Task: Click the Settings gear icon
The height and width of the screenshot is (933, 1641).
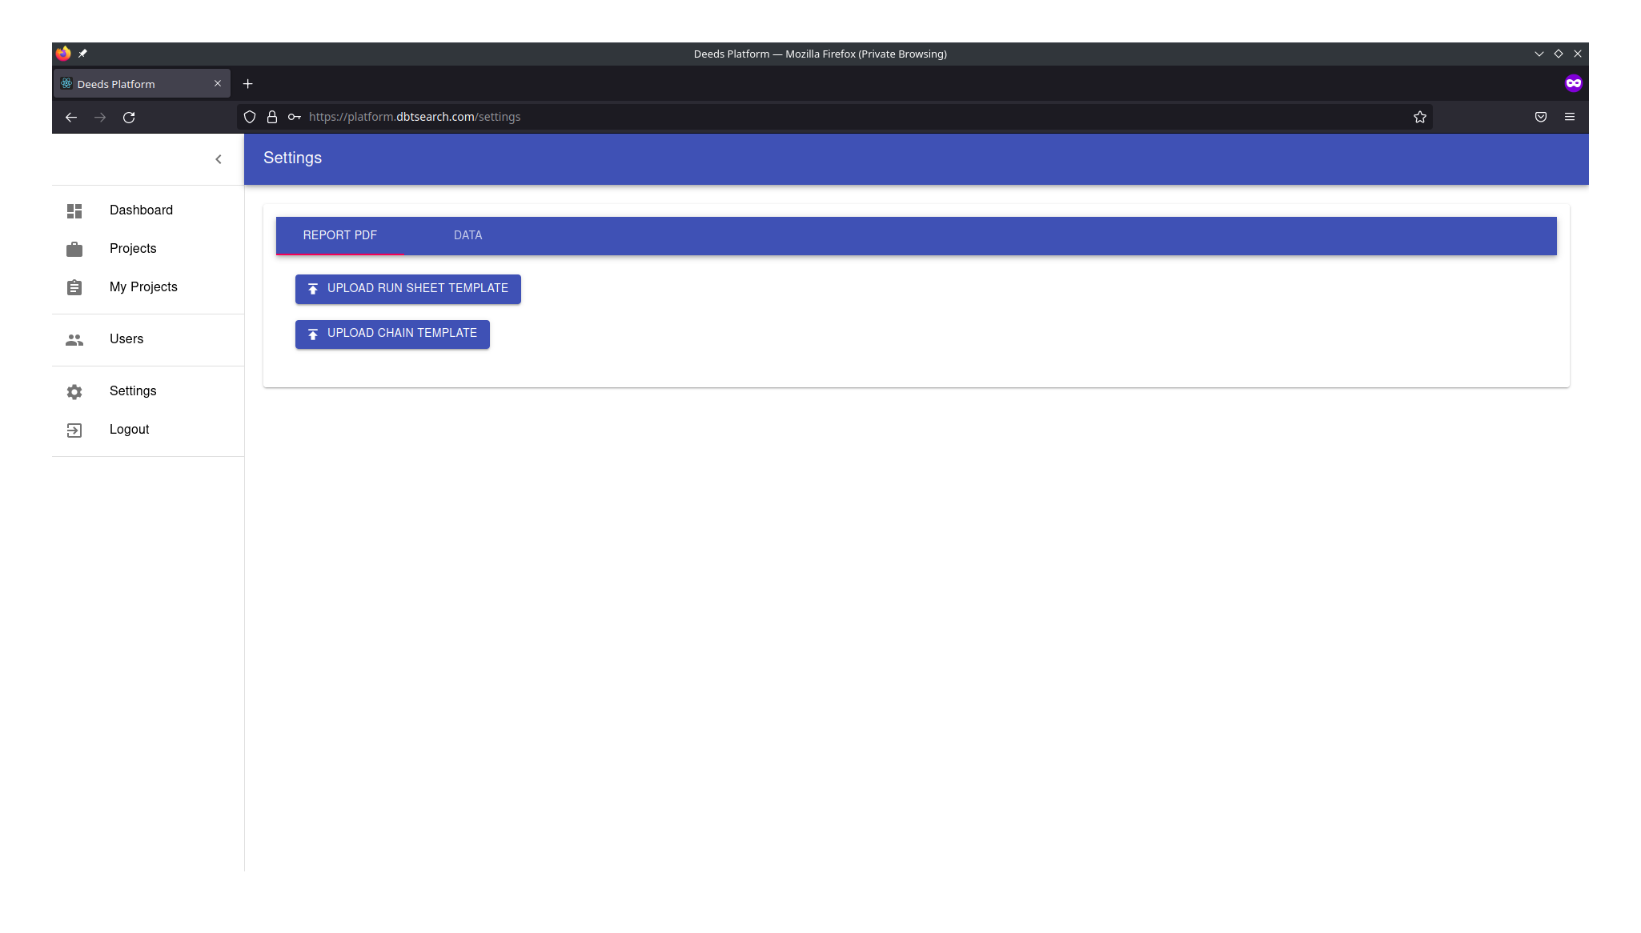Action: click(x=74, y=392)
